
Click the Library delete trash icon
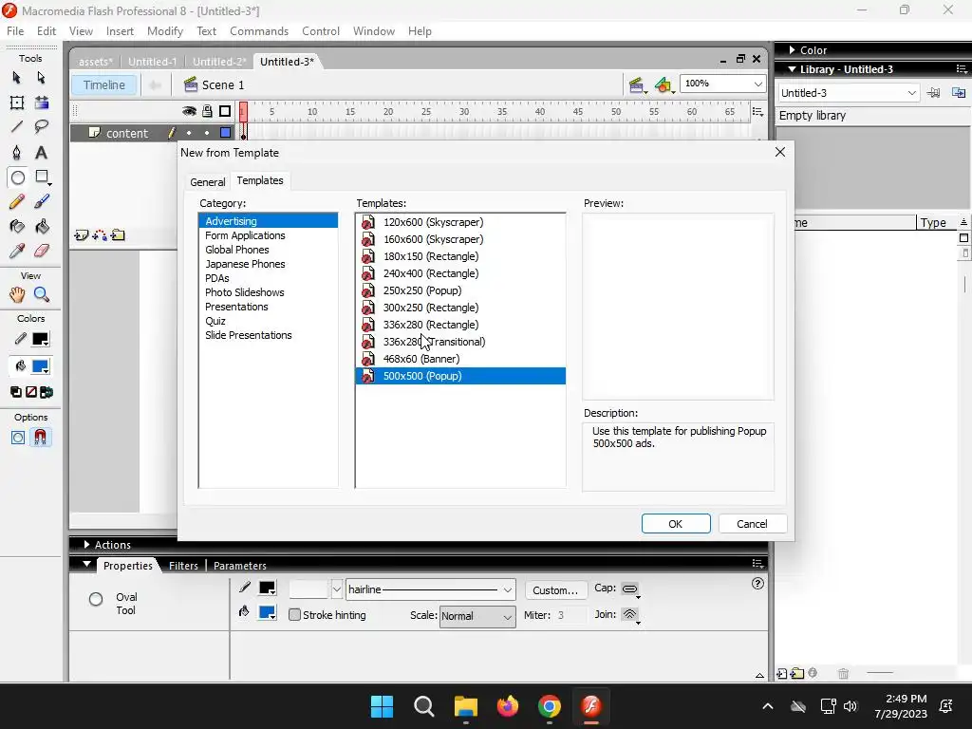coord(843,673)
